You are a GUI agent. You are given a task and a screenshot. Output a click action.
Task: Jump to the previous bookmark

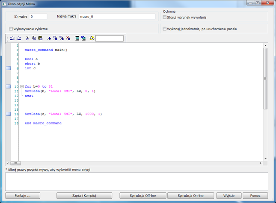point(62,38)
